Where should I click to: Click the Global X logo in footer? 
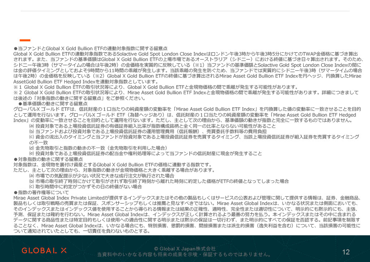click(44, 250)
